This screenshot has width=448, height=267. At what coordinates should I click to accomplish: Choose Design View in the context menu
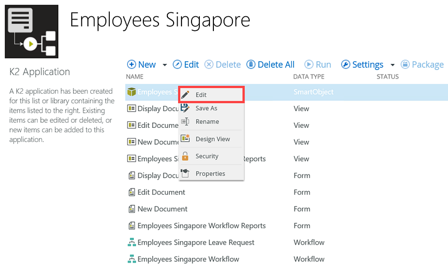tap(211, 139)
